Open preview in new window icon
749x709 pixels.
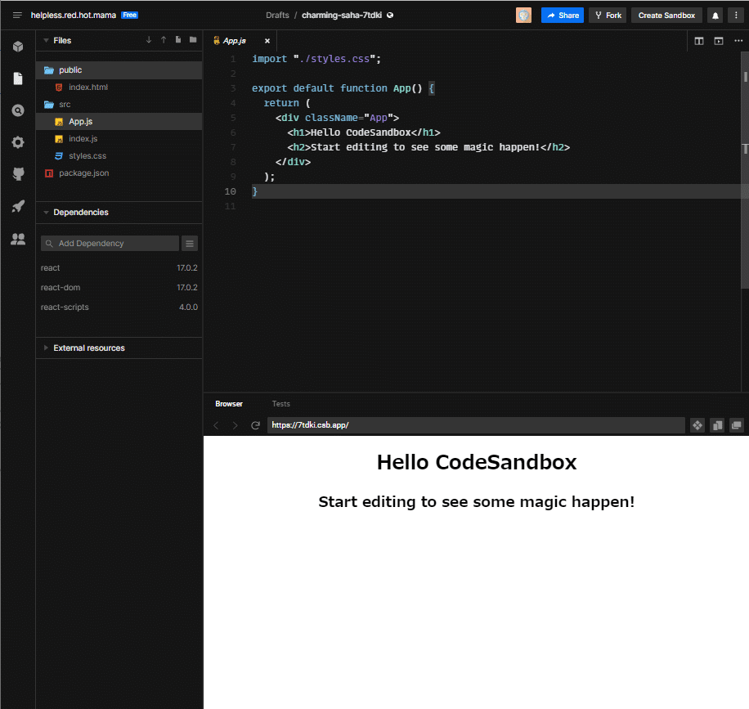[736, 425]
